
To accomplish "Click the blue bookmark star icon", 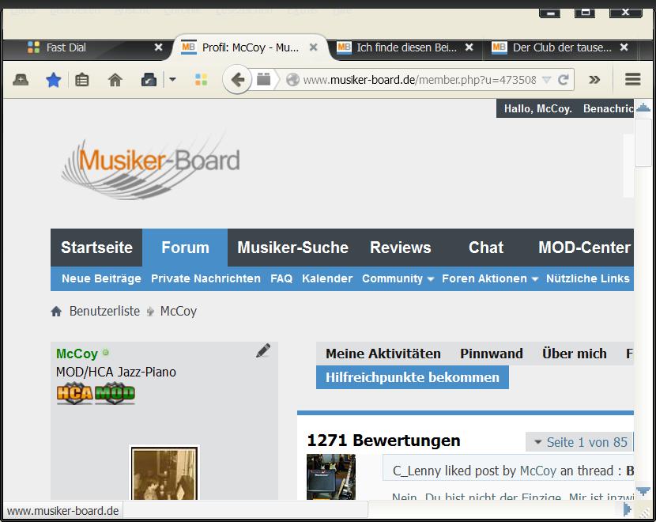I will (x=54, y=80).
